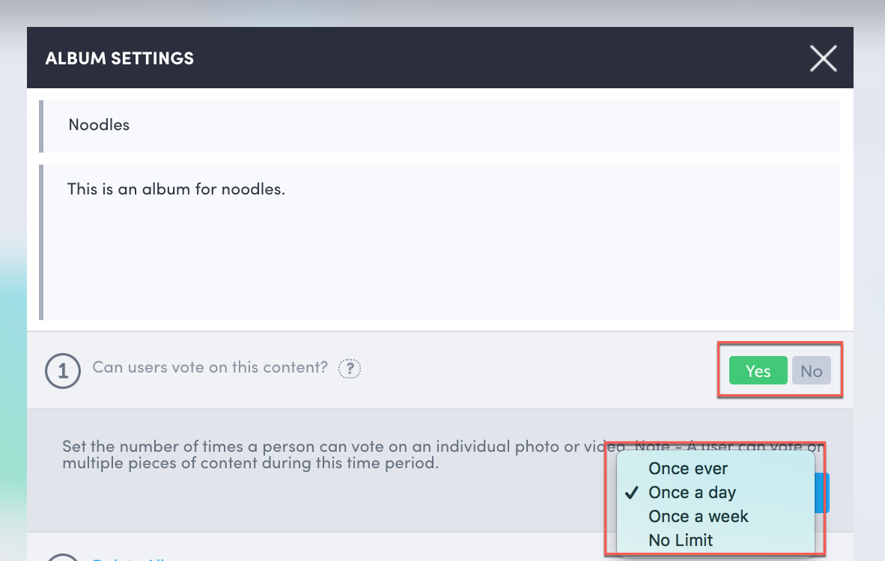Open the voting question help tooltip

349,368
